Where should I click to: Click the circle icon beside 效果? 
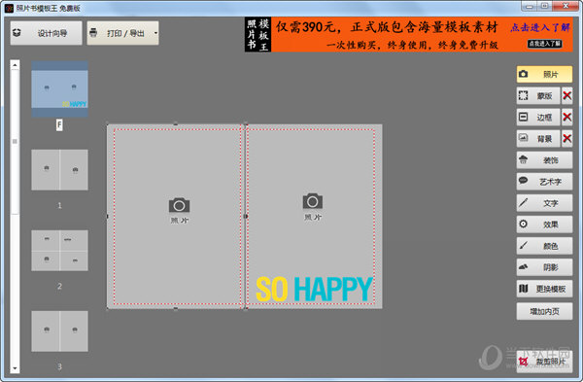click(523, 224)
